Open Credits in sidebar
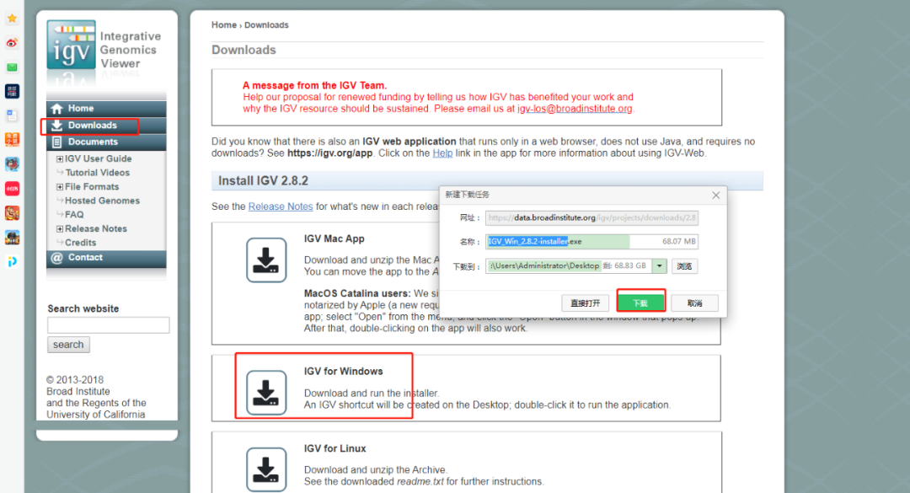This screenshot has height=493, width=910. (x=81, y=243)
